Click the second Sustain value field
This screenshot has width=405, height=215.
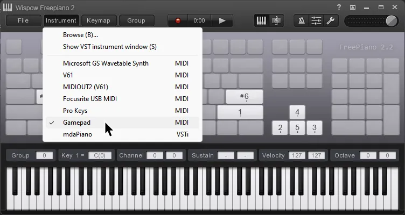coord(245,155)
